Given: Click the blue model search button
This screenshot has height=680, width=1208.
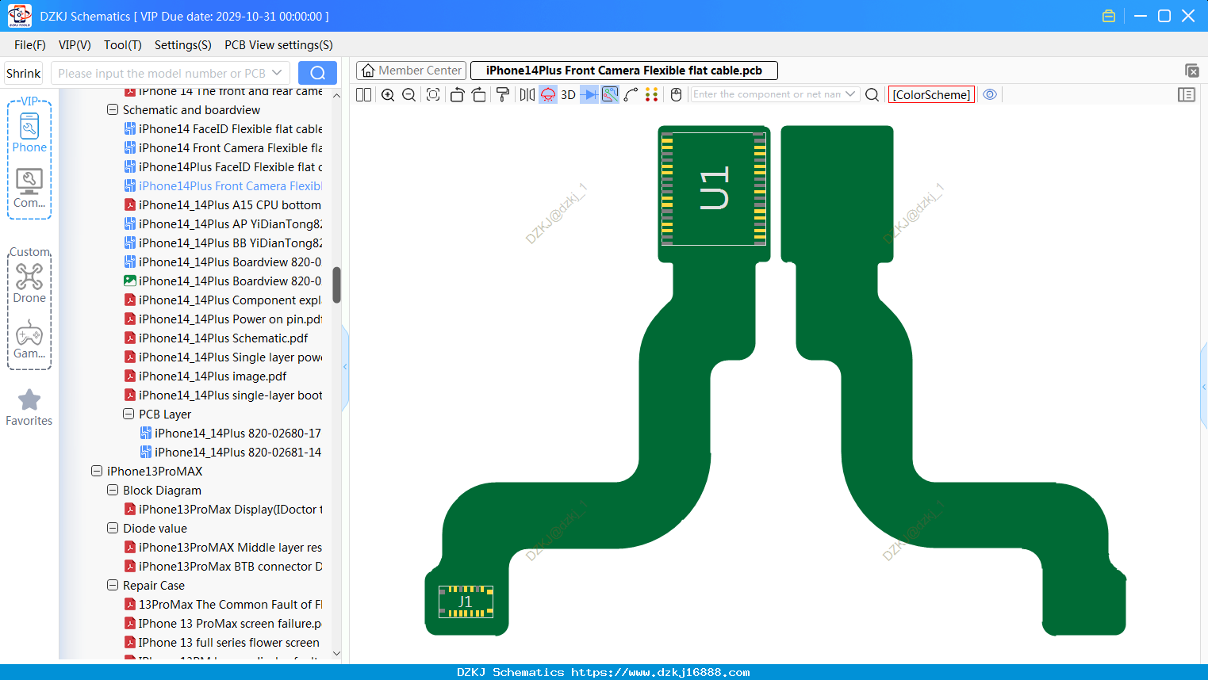Looking at the screenshot, I should pyautogui.click(x=317, y=73).
